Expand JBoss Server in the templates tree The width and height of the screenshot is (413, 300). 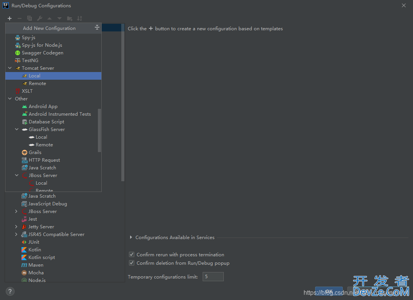pyautogui.click(x=16, y=211)
